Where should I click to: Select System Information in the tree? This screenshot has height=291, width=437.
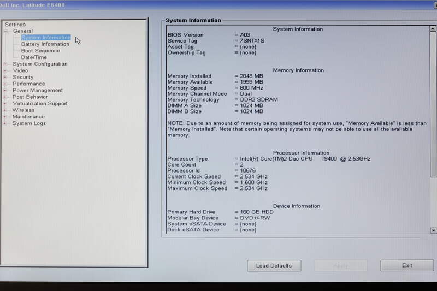[x=46, y=37]
